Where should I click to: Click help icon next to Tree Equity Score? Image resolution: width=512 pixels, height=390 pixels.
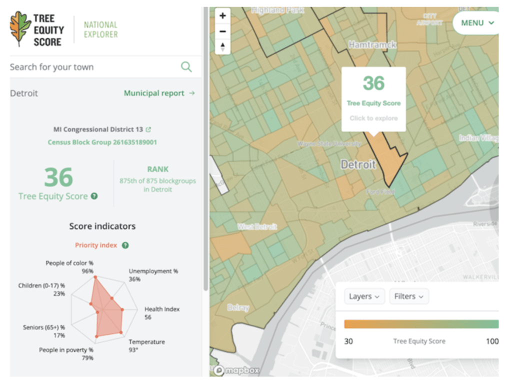pyautogui.click(x=94, y=196)
